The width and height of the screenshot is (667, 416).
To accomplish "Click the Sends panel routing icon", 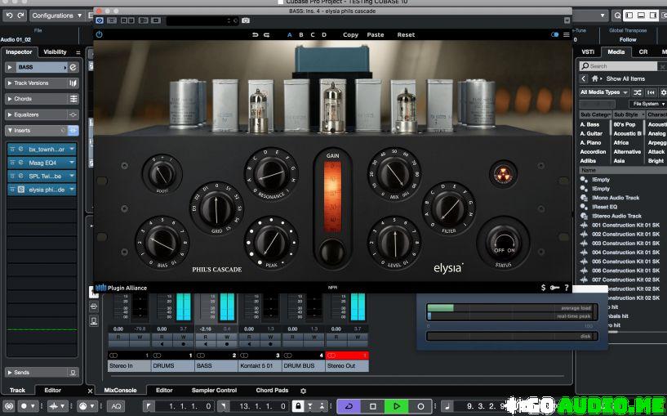I will coord(73,373).
